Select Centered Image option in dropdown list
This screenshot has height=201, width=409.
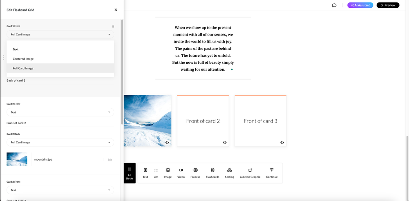coord(60,59)
